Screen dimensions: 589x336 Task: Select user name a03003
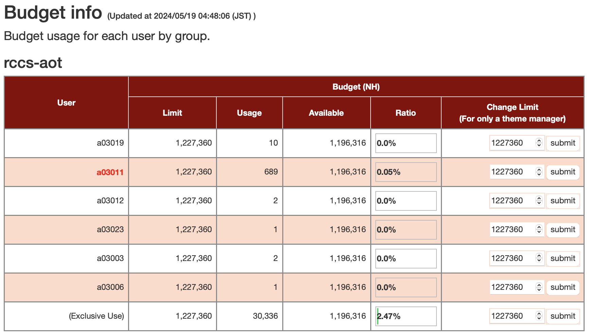tap(110, 259)
